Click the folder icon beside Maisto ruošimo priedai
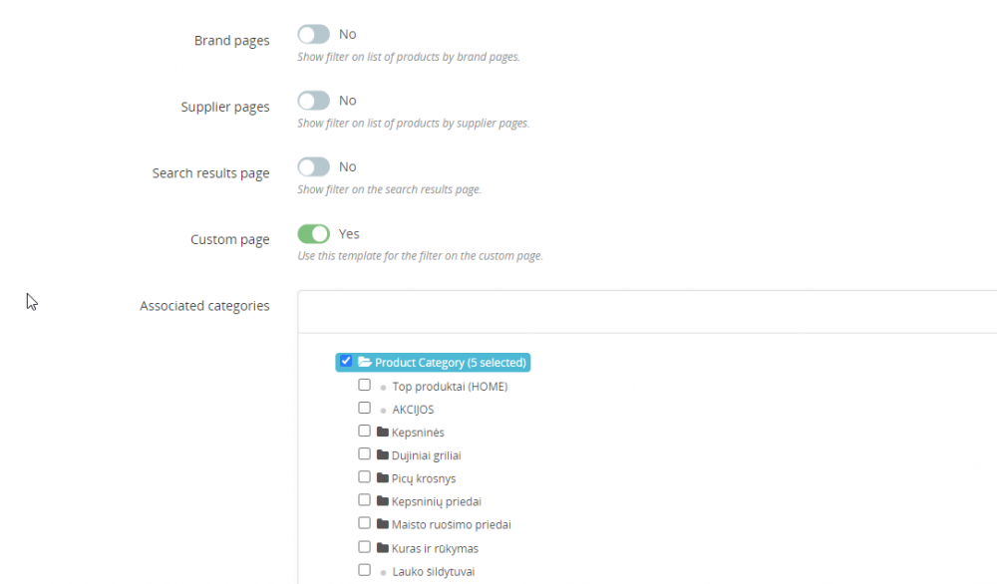 click(x=382, y=522)
